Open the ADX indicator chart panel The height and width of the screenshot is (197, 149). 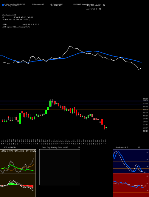click(x=18, y=161)
